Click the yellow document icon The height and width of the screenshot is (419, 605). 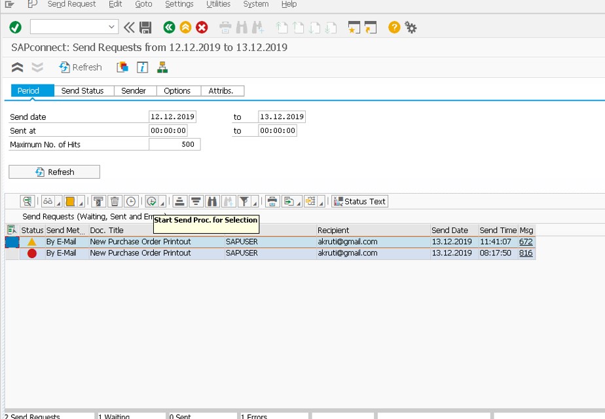pyautogui.click(x=70, y=202)
